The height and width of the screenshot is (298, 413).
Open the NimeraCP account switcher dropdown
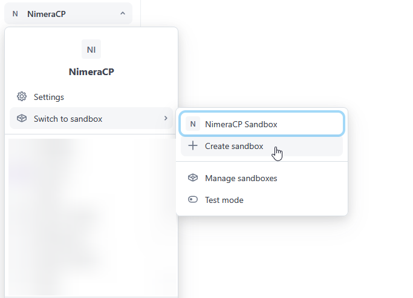pyautogui.click(x=68, y=13)
